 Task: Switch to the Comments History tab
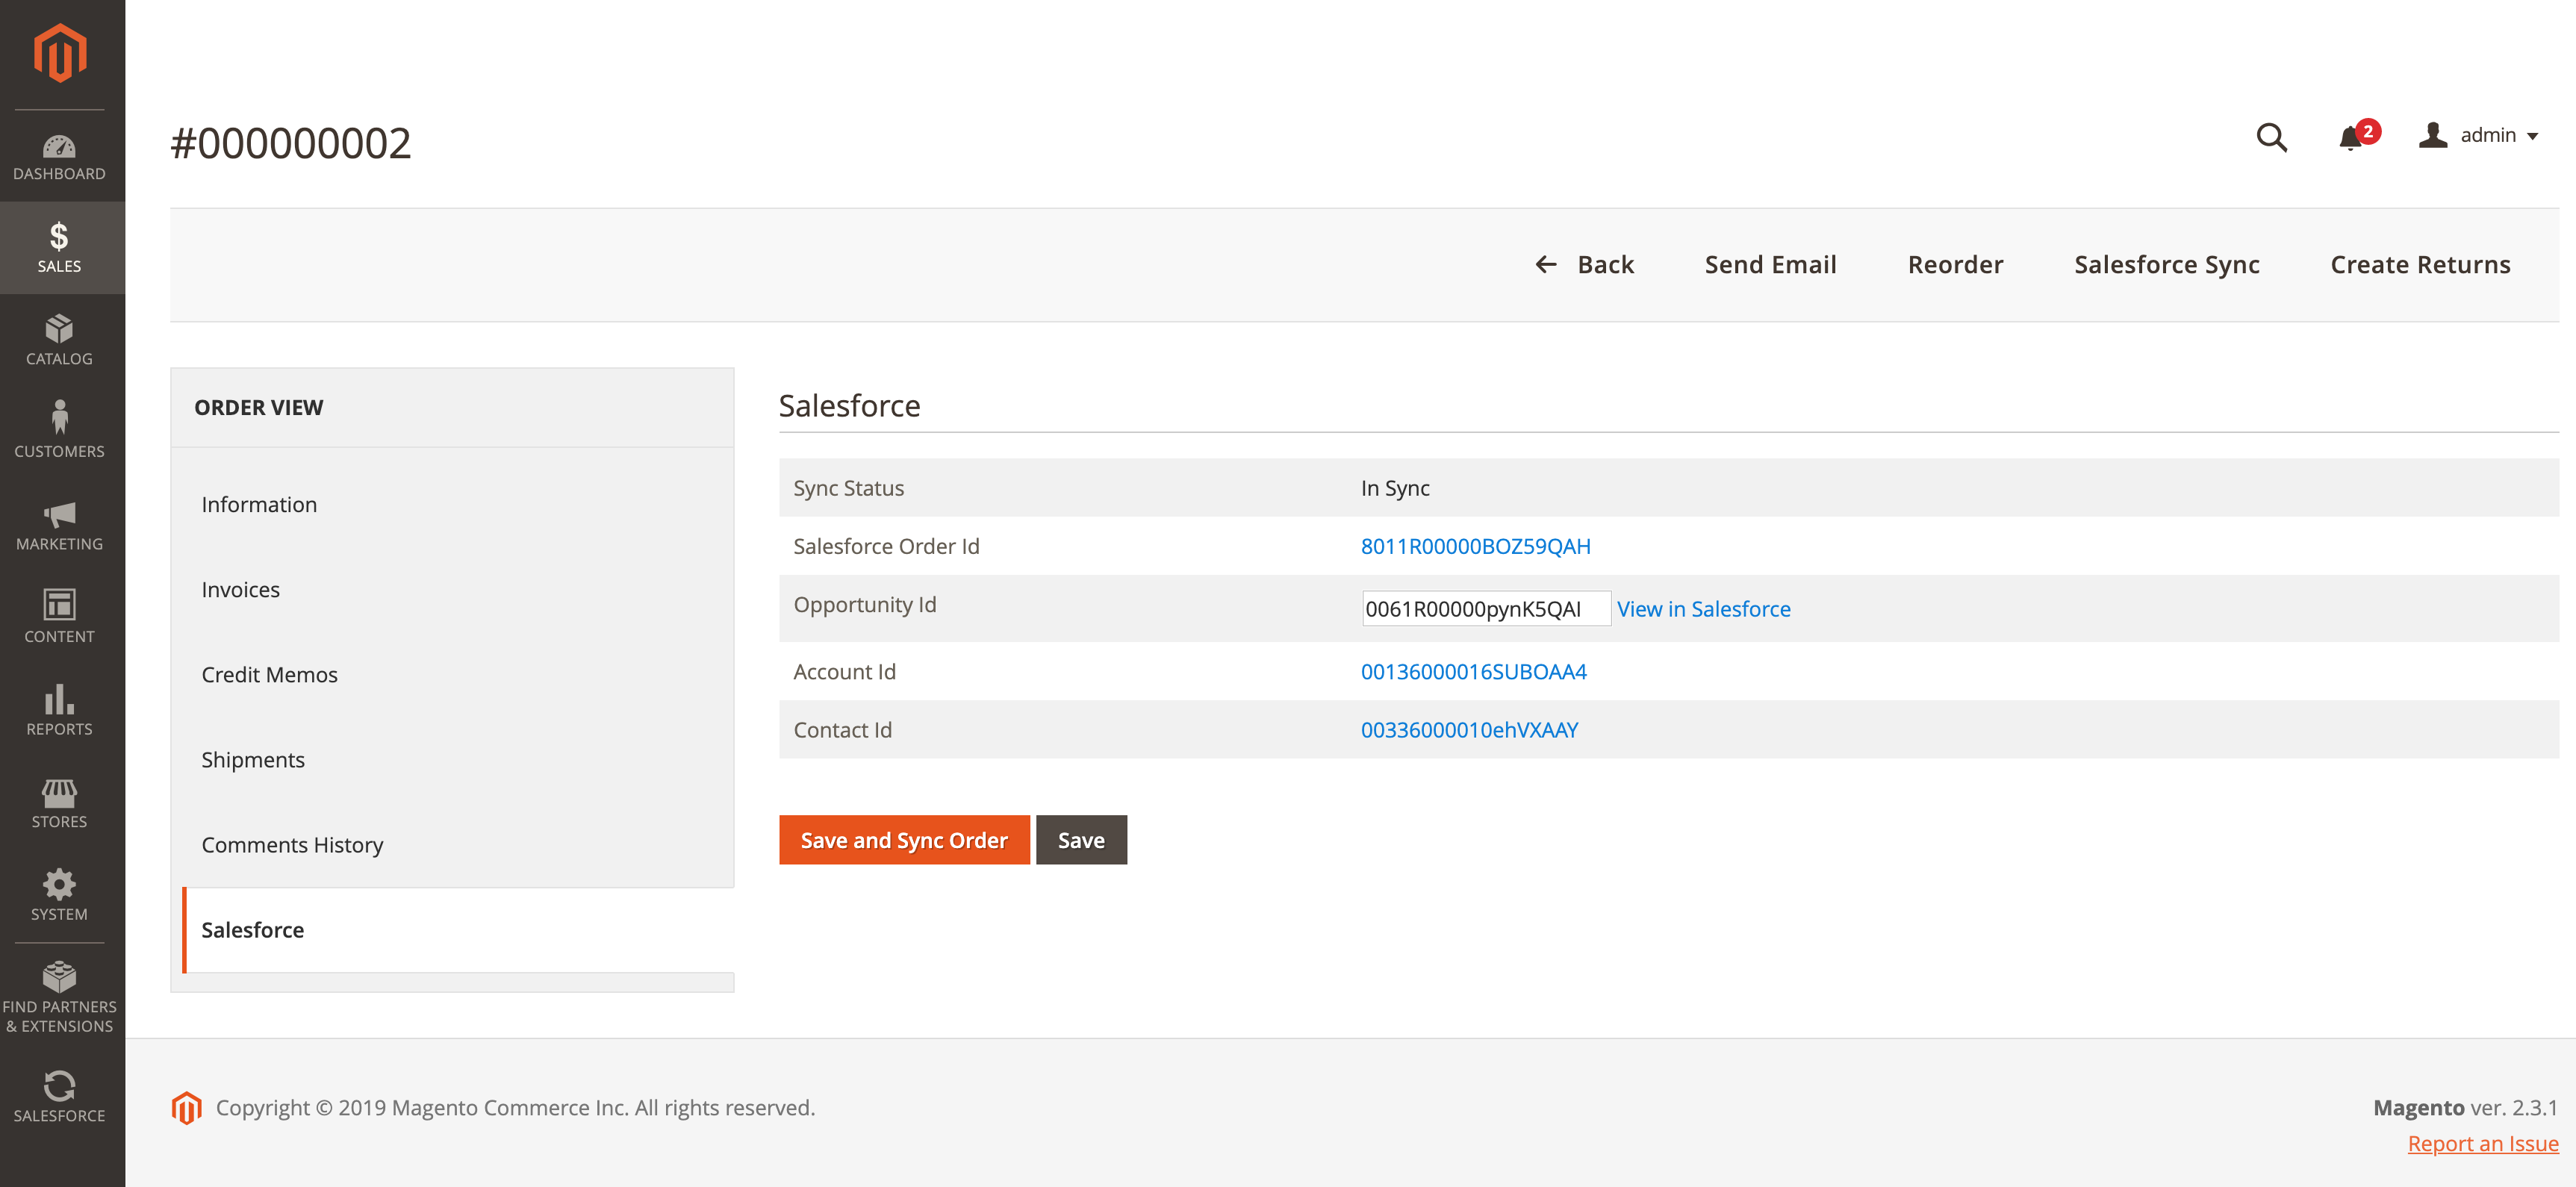[x=292, y=844]
